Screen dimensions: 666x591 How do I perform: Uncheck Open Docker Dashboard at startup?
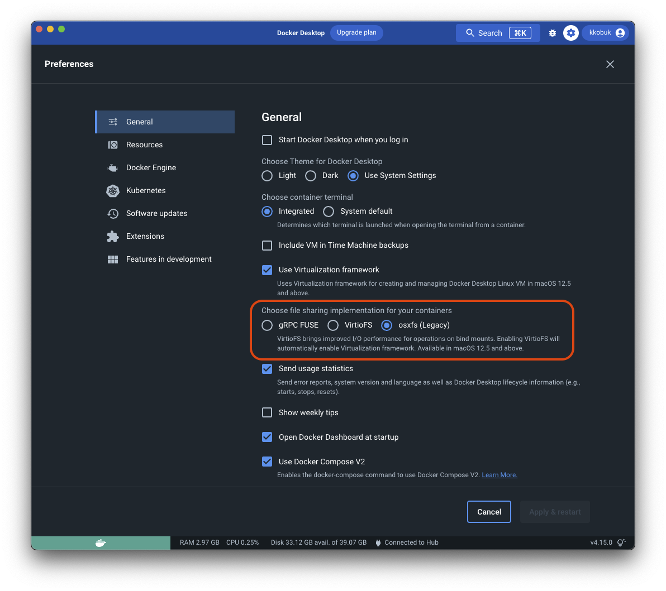click(x=267, y=437)
